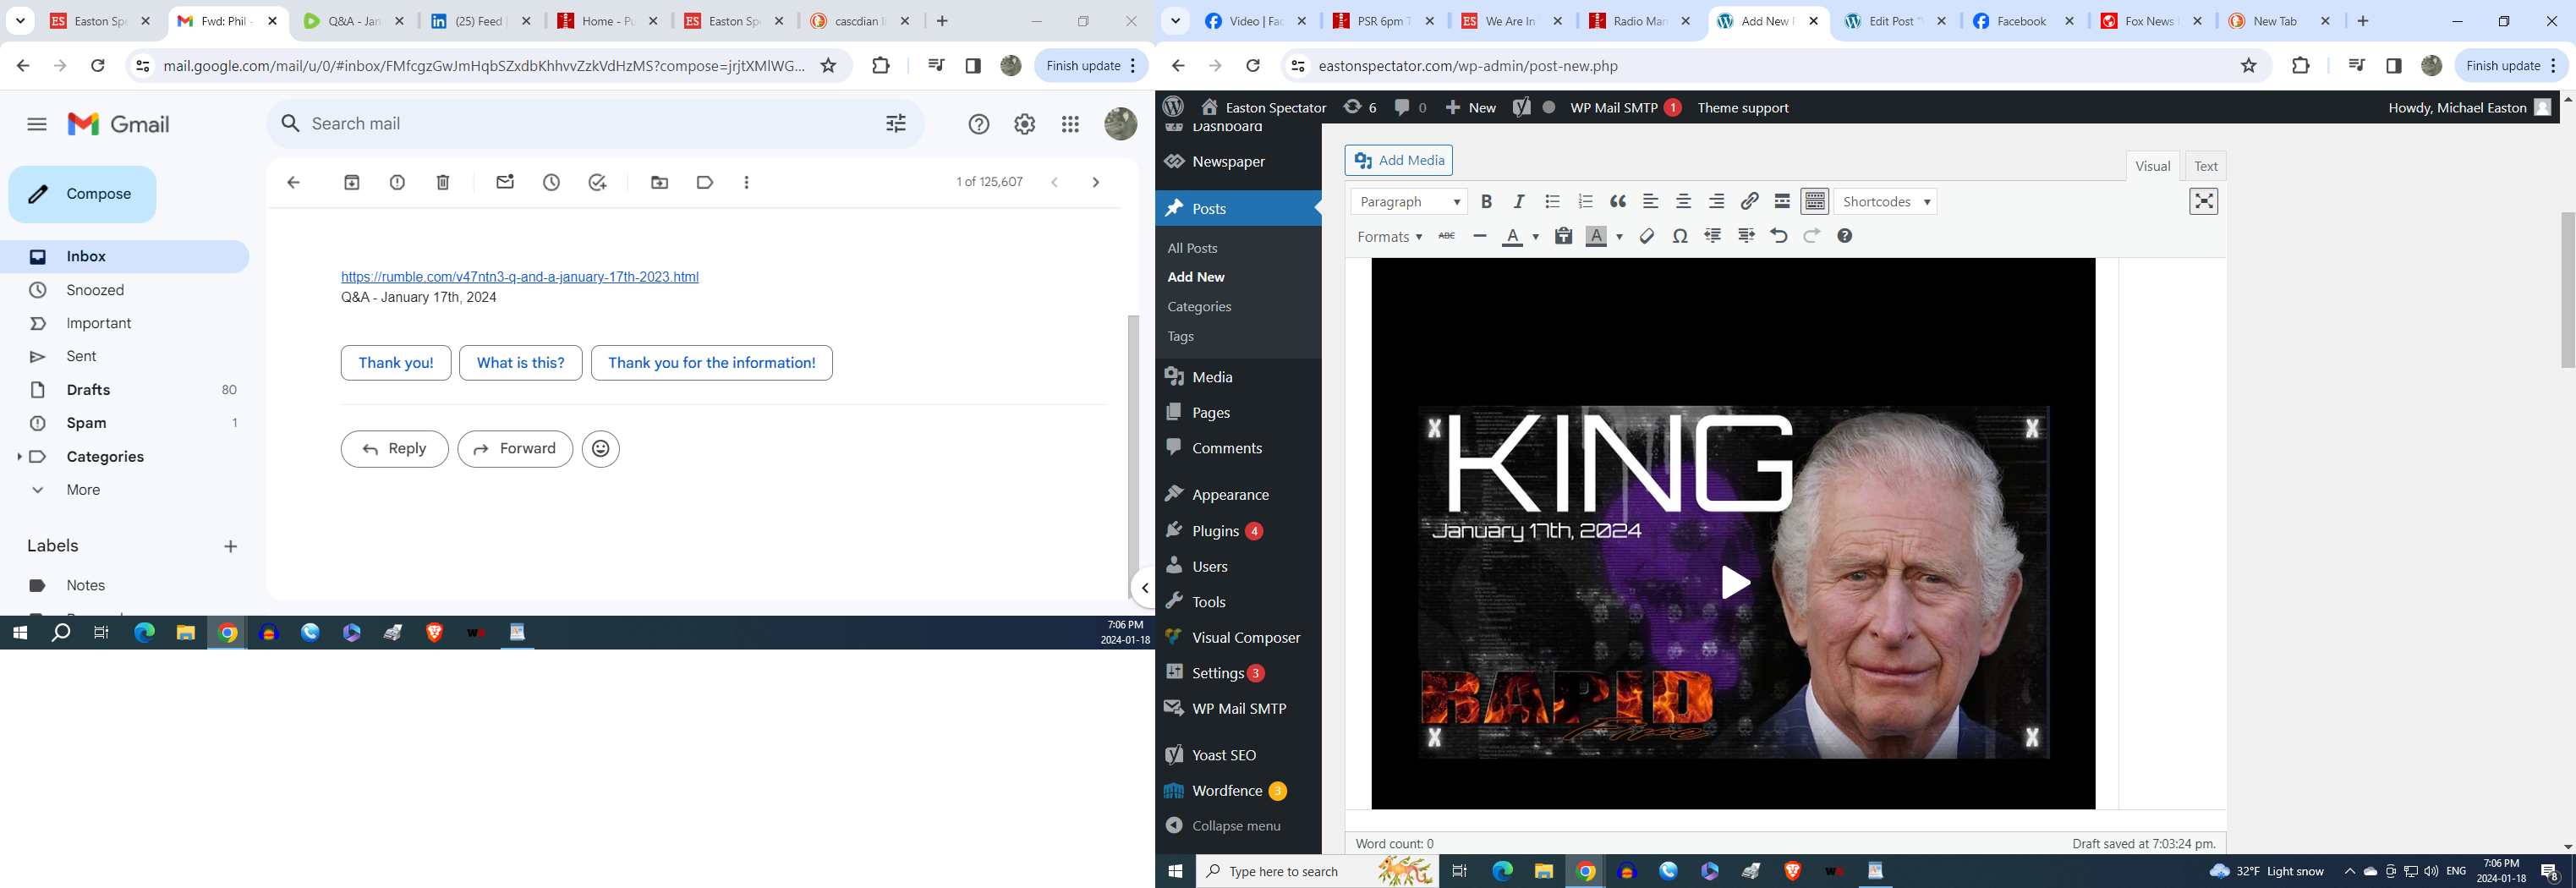Open the rumble.com Q&A video link
2576x888 pixels.
click(x=519, y=277)
